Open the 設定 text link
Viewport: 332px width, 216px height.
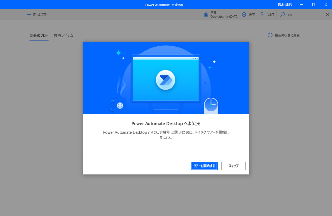pyautogui.click(x=252, y=15)
